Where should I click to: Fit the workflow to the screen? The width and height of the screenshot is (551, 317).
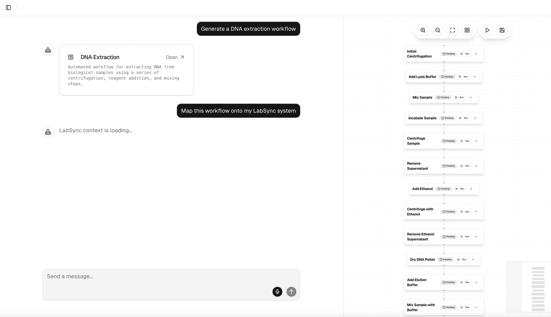(x=452, y=30)
